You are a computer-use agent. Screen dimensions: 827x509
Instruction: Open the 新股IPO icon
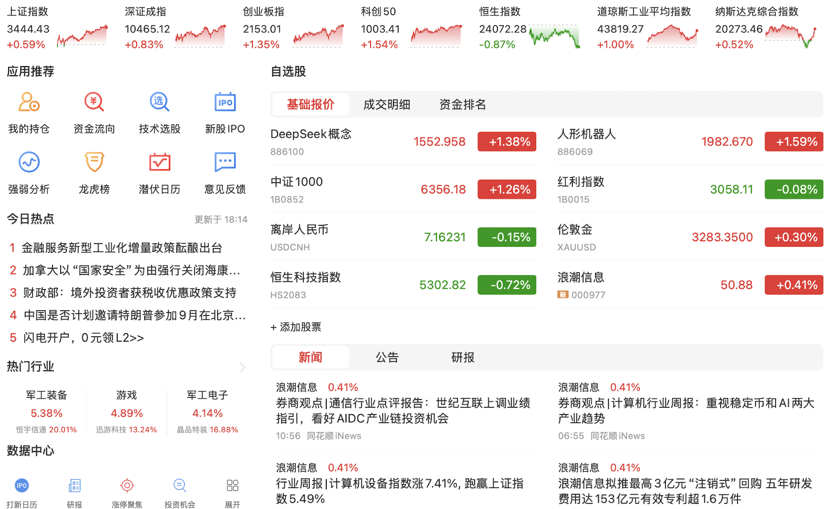(x=225, y=102)
